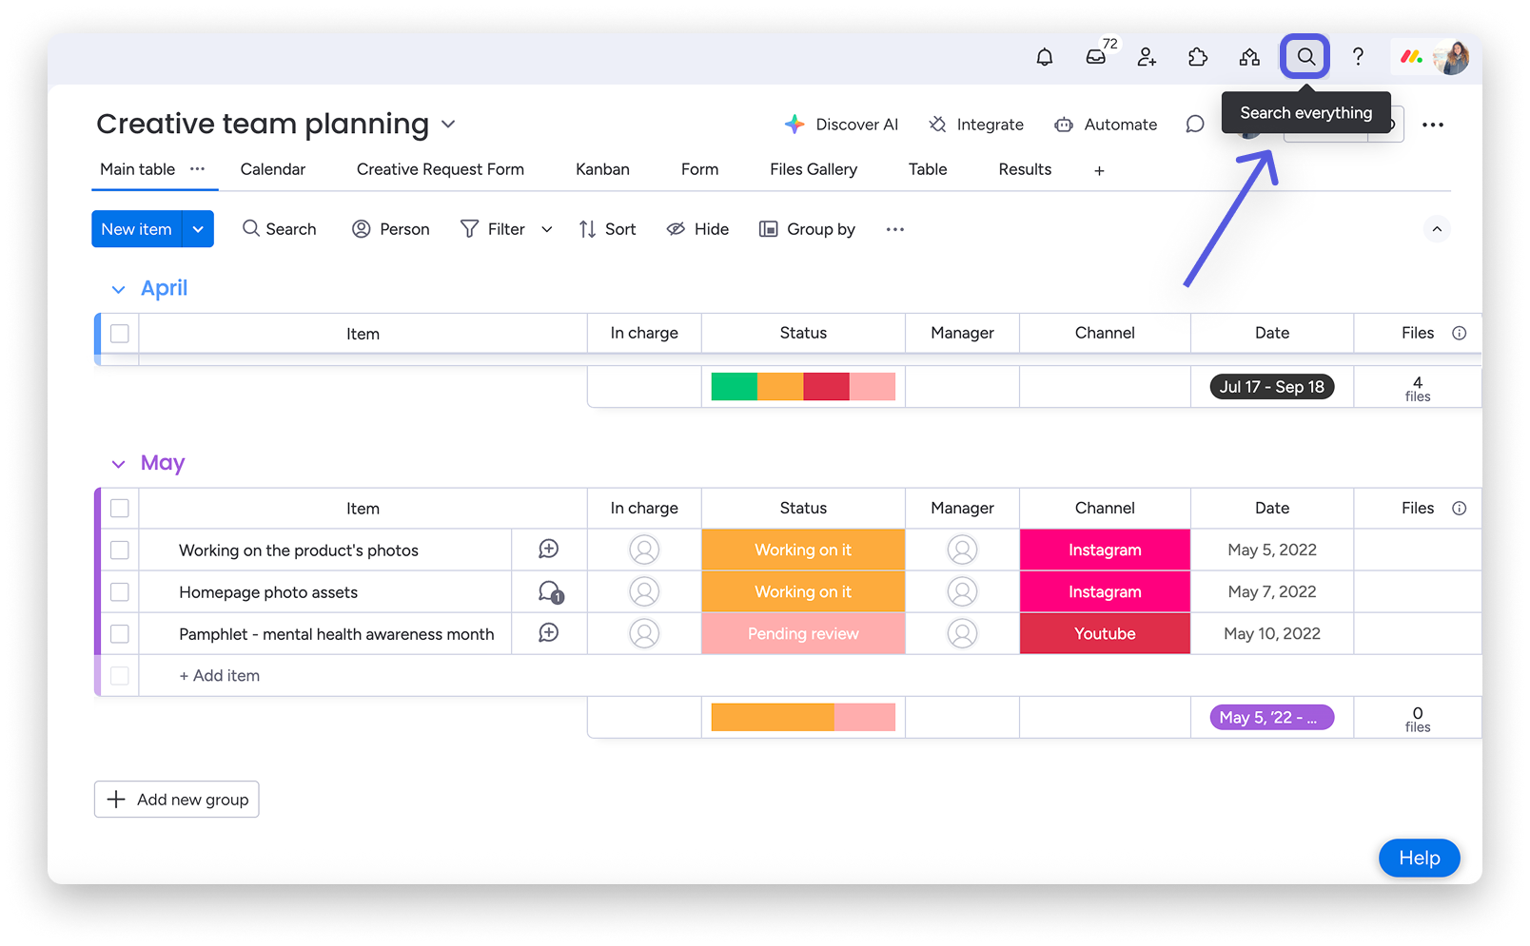The image size is (1530, 946).
Task: Click the Search everything magnifier icon
Action: click(1305, 57)
